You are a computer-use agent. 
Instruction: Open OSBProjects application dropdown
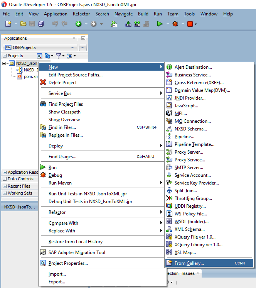(40, 47)
